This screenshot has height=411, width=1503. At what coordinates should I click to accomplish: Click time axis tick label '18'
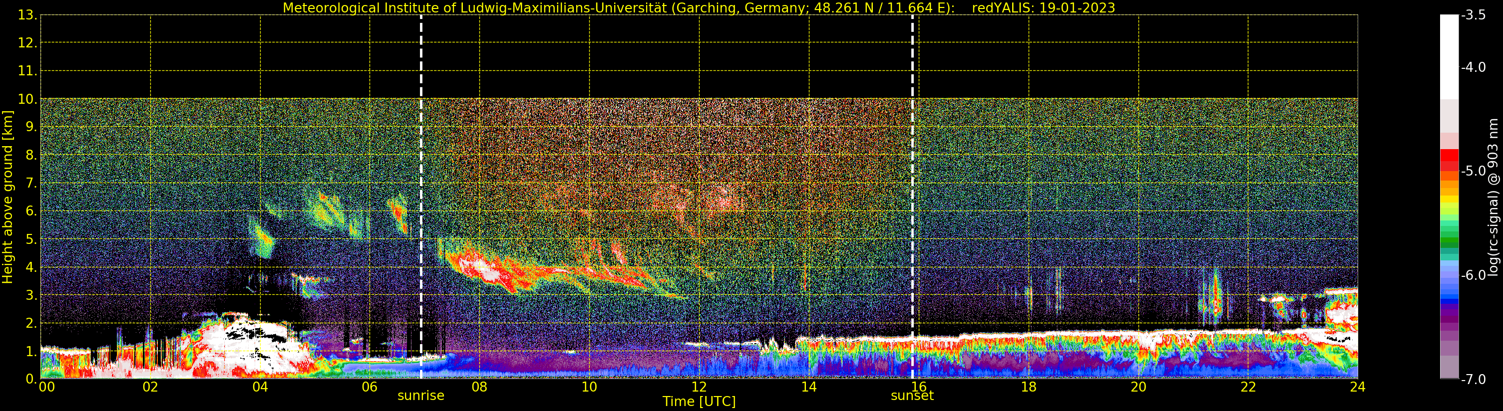(x=1029, y=387)
